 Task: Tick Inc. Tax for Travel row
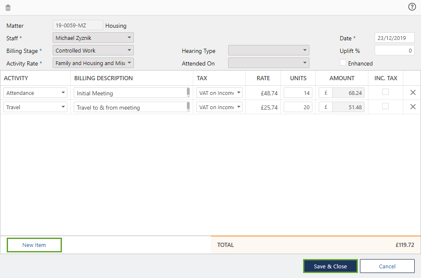[x=385, y=106]
